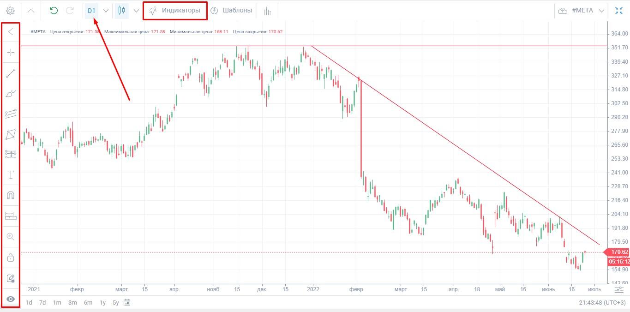This screenshot has height=312, width=630.
Task: Toggle the magnet snap mode
Action: pyautogui.click(x=11, y=195)
